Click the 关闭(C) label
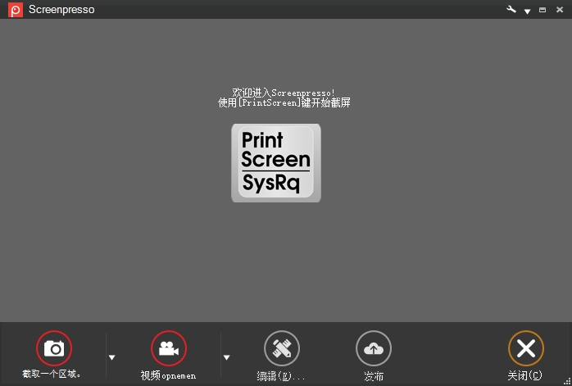This screenshot has width=572, height=386. tap(525, 375)
